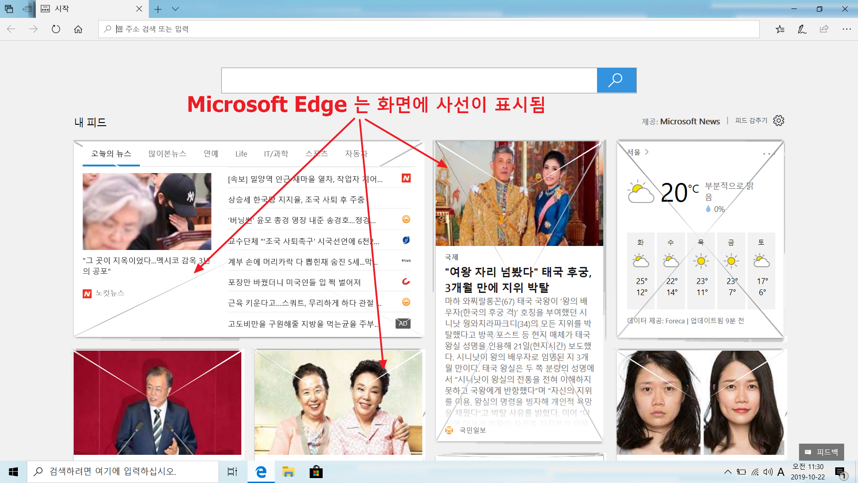The image size is (858, 483).
Task: Switch to 연예 tab
Action: (211, 154)
